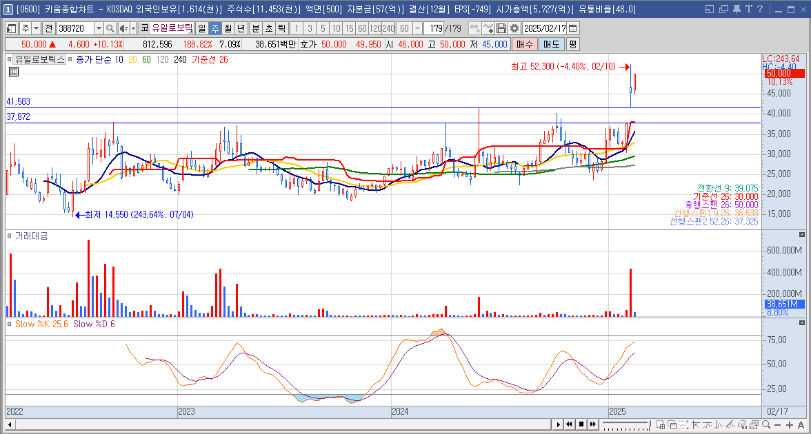This screenshot has width=811, height=434.
Task: Select the 5 interval preset button
Action: (x=323, y=28)
